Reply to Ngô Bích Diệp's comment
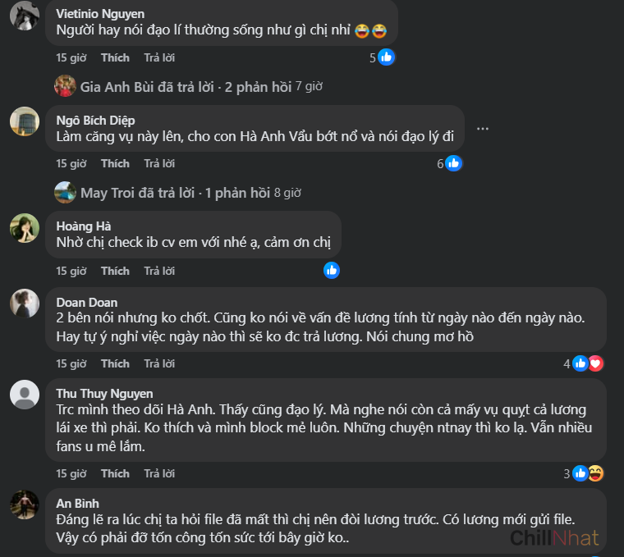 tap(159, 163)
